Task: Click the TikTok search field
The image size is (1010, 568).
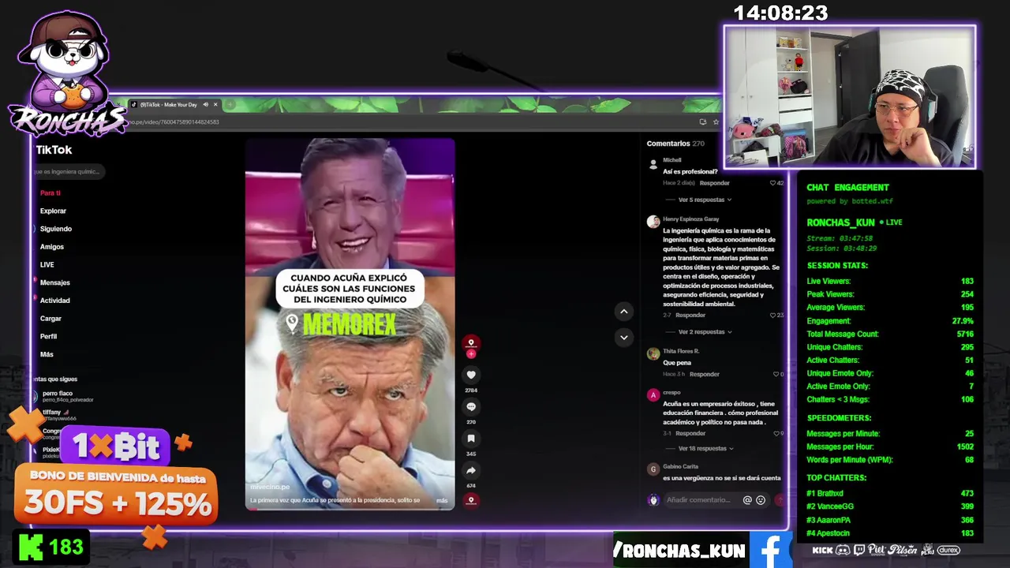Action: pyautogui.click(x=68, y=171)
